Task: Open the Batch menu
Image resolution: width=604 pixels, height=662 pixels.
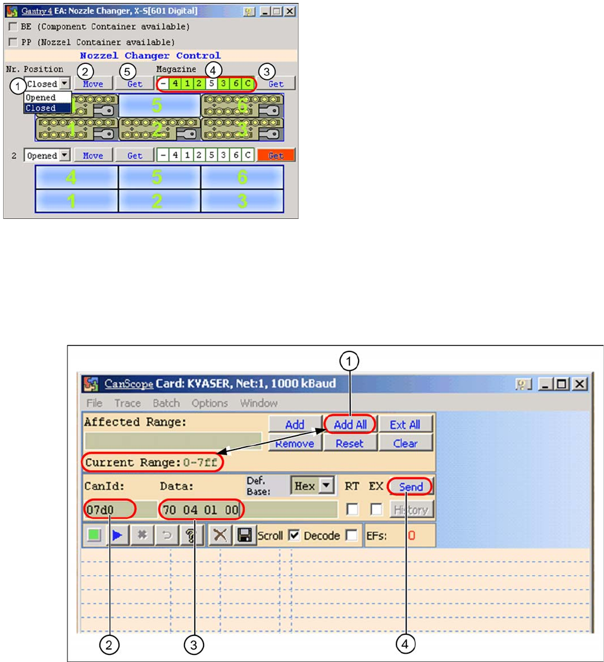Action: [x=166, y=403]
